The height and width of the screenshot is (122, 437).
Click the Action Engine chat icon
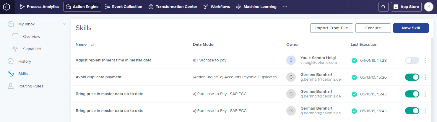68,7
